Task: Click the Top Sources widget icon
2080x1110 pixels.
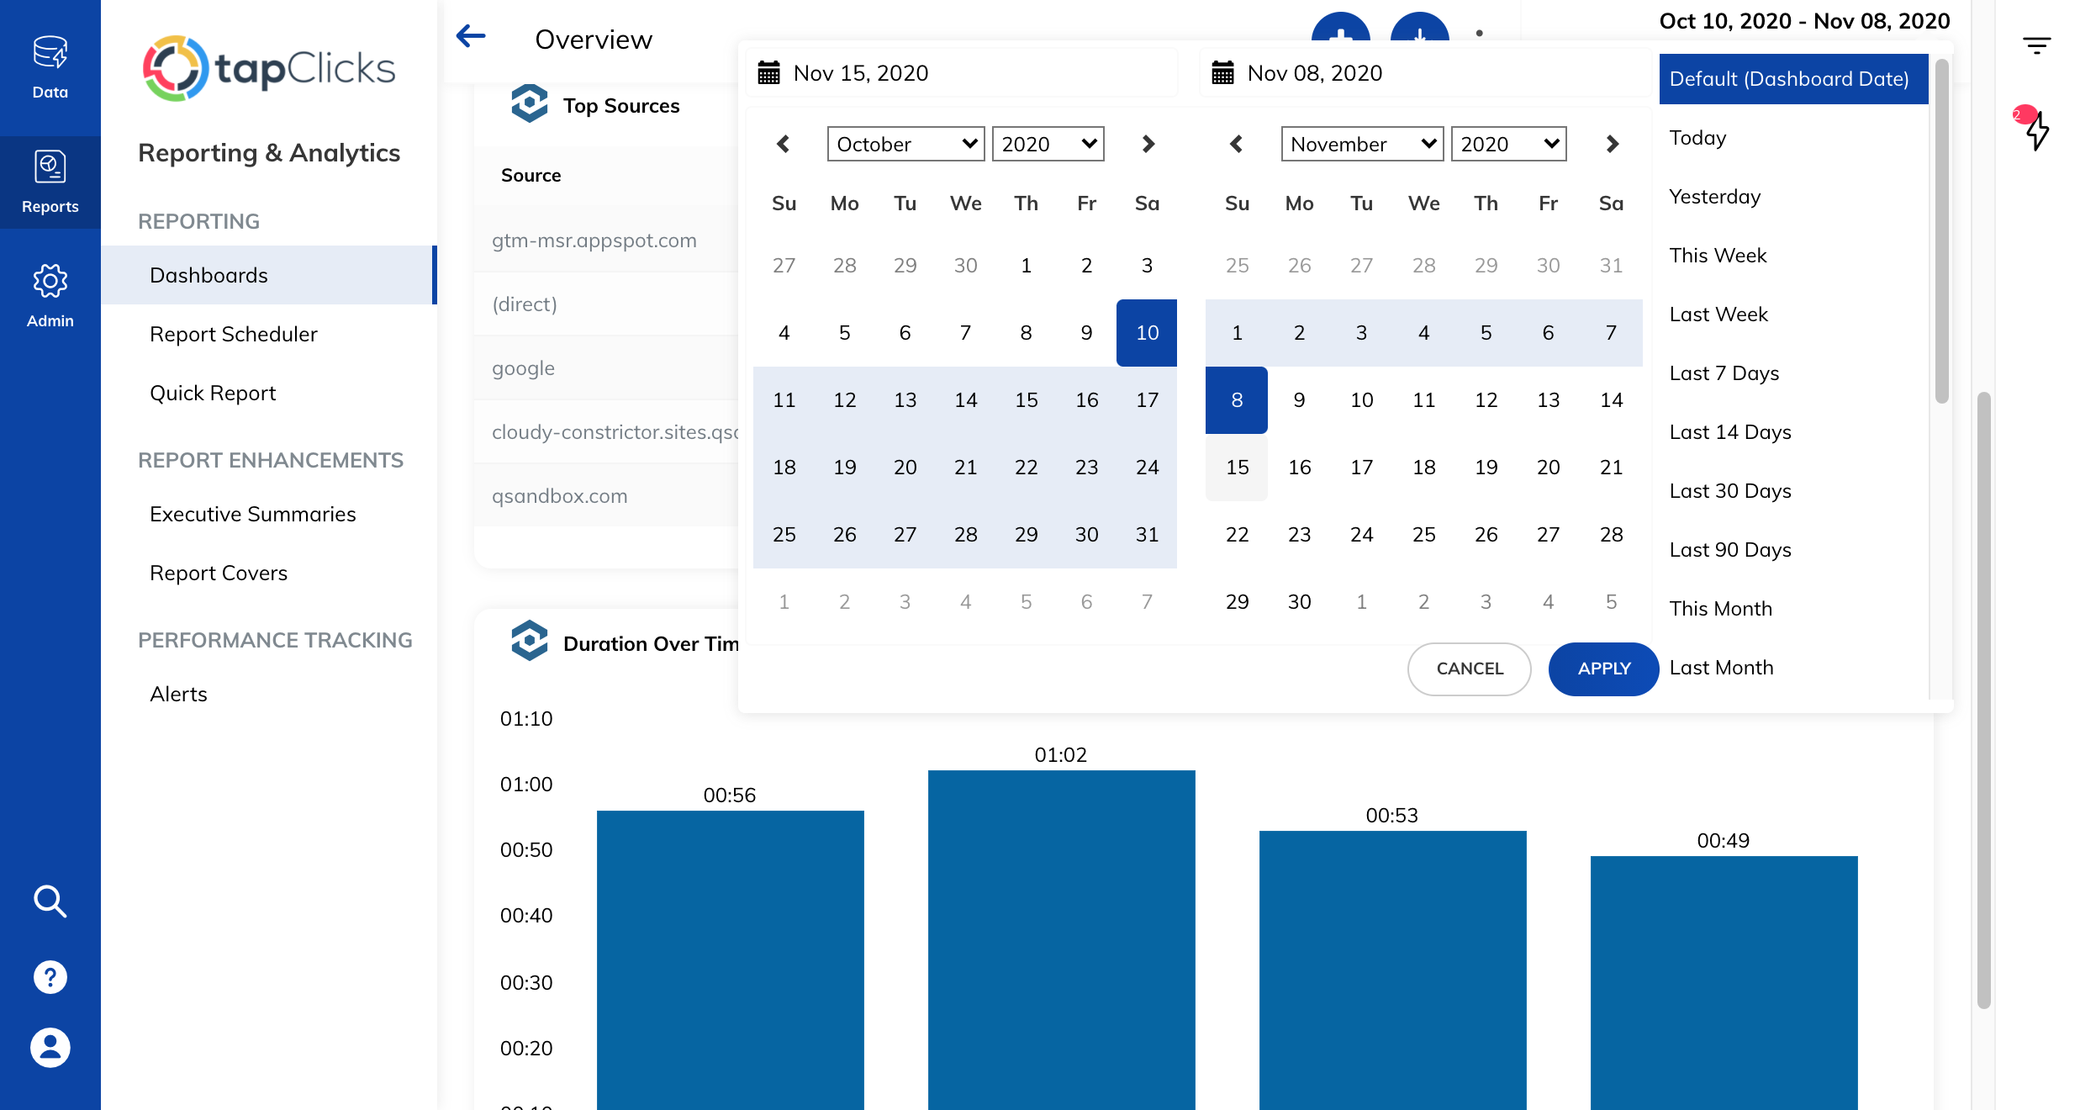Action: 530,104
